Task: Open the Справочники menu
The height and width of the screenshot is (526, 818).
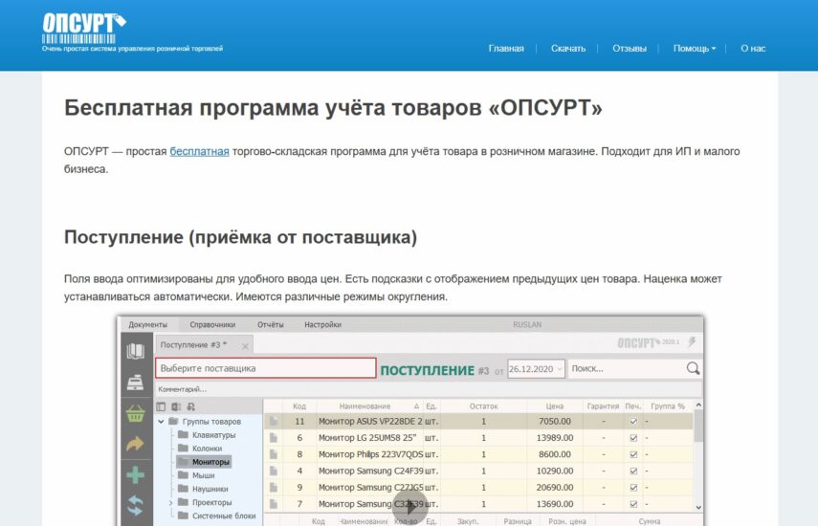Action: [212, 325]
